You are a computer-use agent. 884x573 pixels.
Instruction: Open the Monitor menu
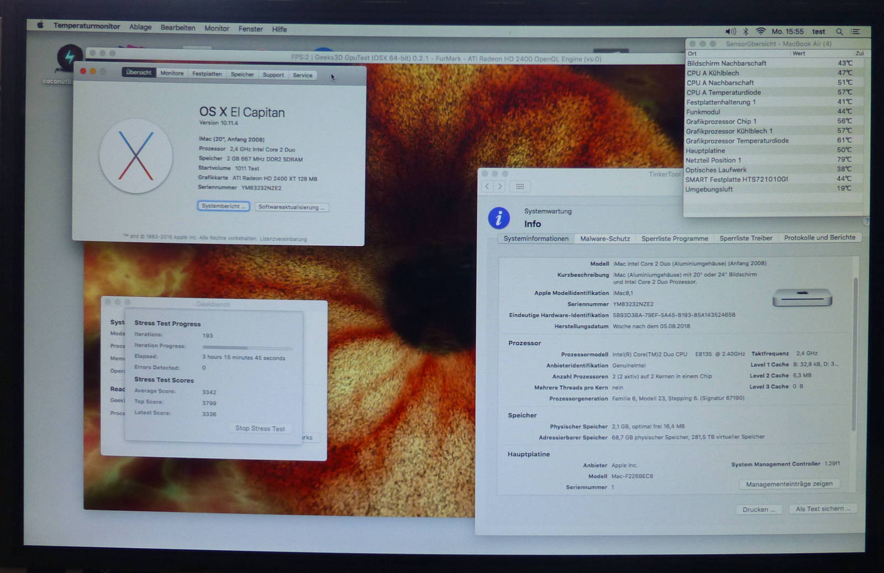coord(217,28)
